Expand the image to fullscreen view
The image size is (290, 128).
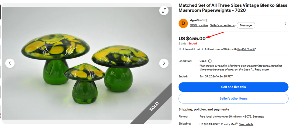point(164,11)
